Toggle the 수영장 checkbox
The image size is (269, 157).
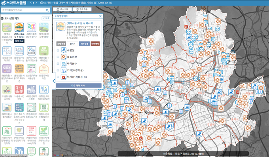click(x=58, y=50)
